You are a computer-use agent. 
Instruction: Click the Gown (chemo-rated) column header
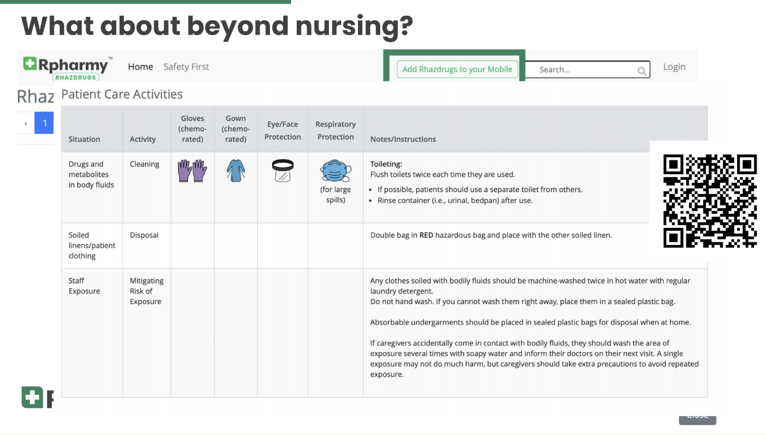[x=235, y=129]
